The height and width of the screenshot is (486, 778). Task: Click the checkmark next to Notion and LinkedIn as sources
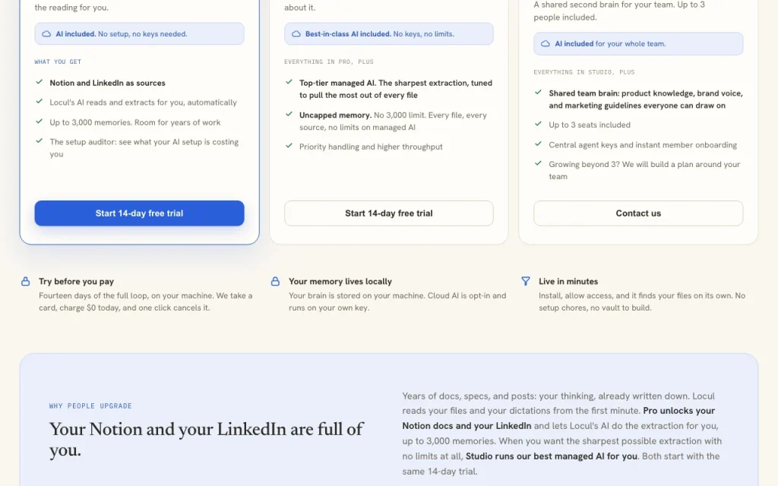point(40,82)
